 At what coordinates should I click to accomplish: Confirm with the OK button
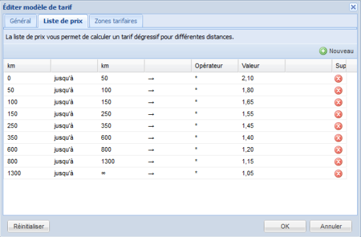pyautogui.click(x=285, y=226)
